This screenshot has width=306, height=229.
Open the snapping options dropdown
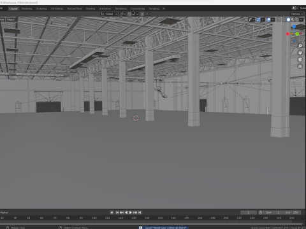135,14
